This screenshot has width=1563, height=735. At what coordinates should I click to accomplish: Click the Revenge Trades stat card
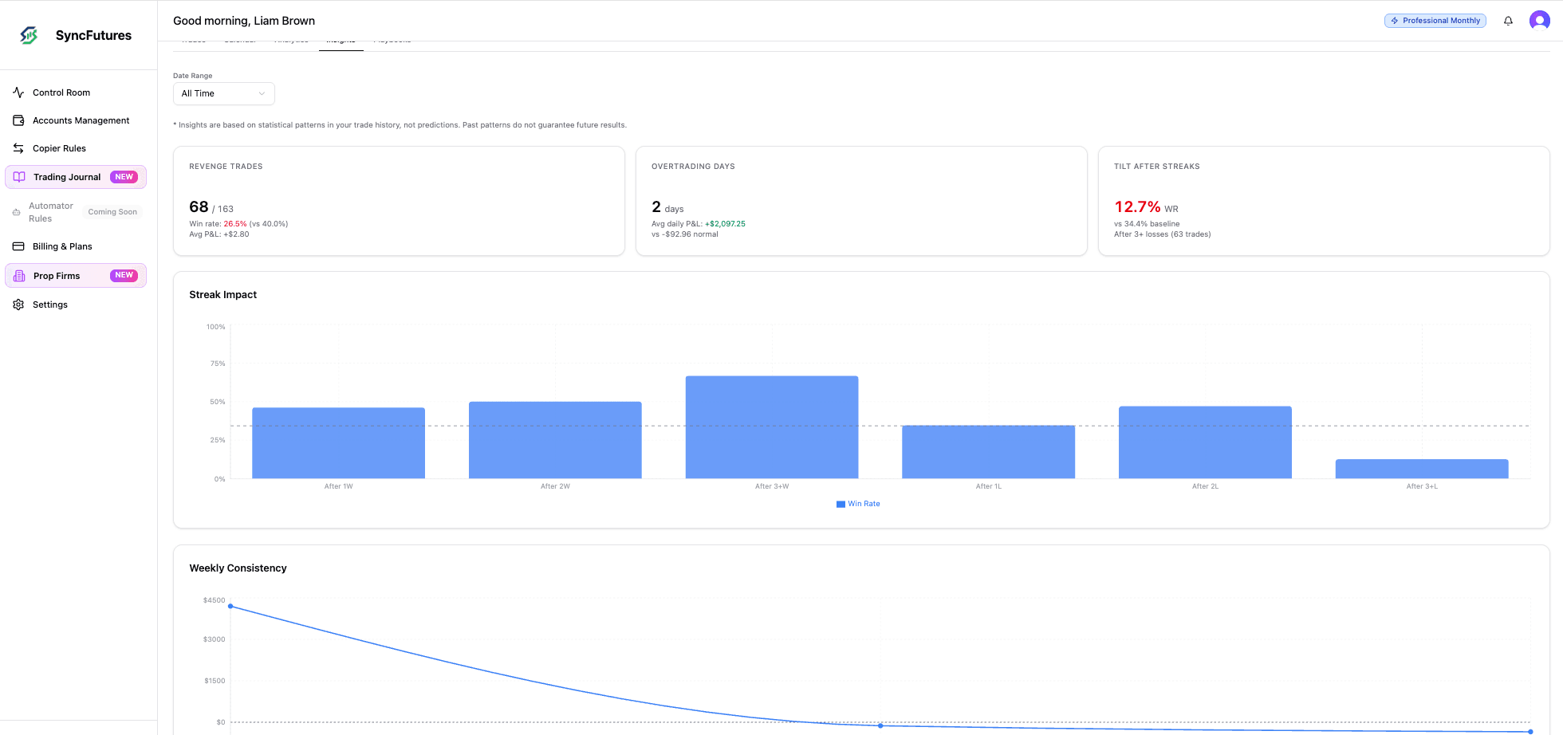399,200
